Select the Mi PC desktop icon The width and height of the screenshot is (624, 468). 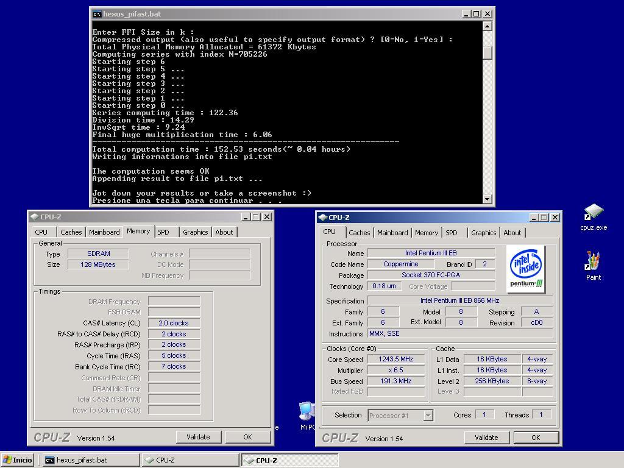pos(307,416)
